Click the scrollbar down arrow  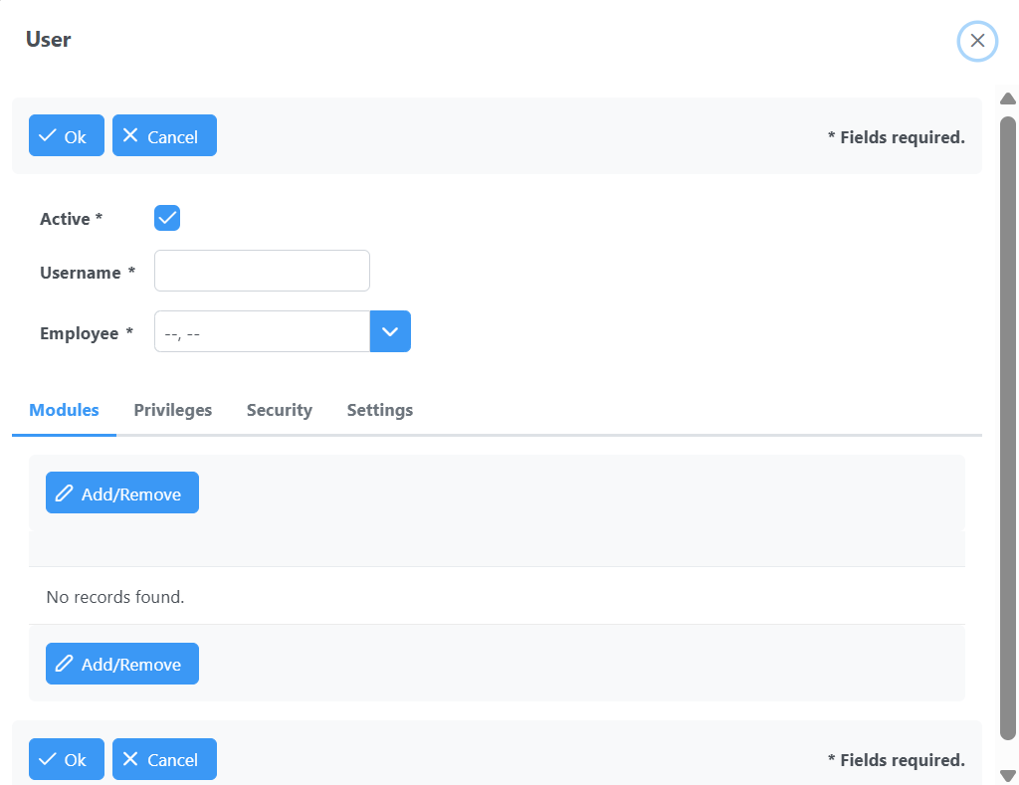click(x=1007, y=774)
